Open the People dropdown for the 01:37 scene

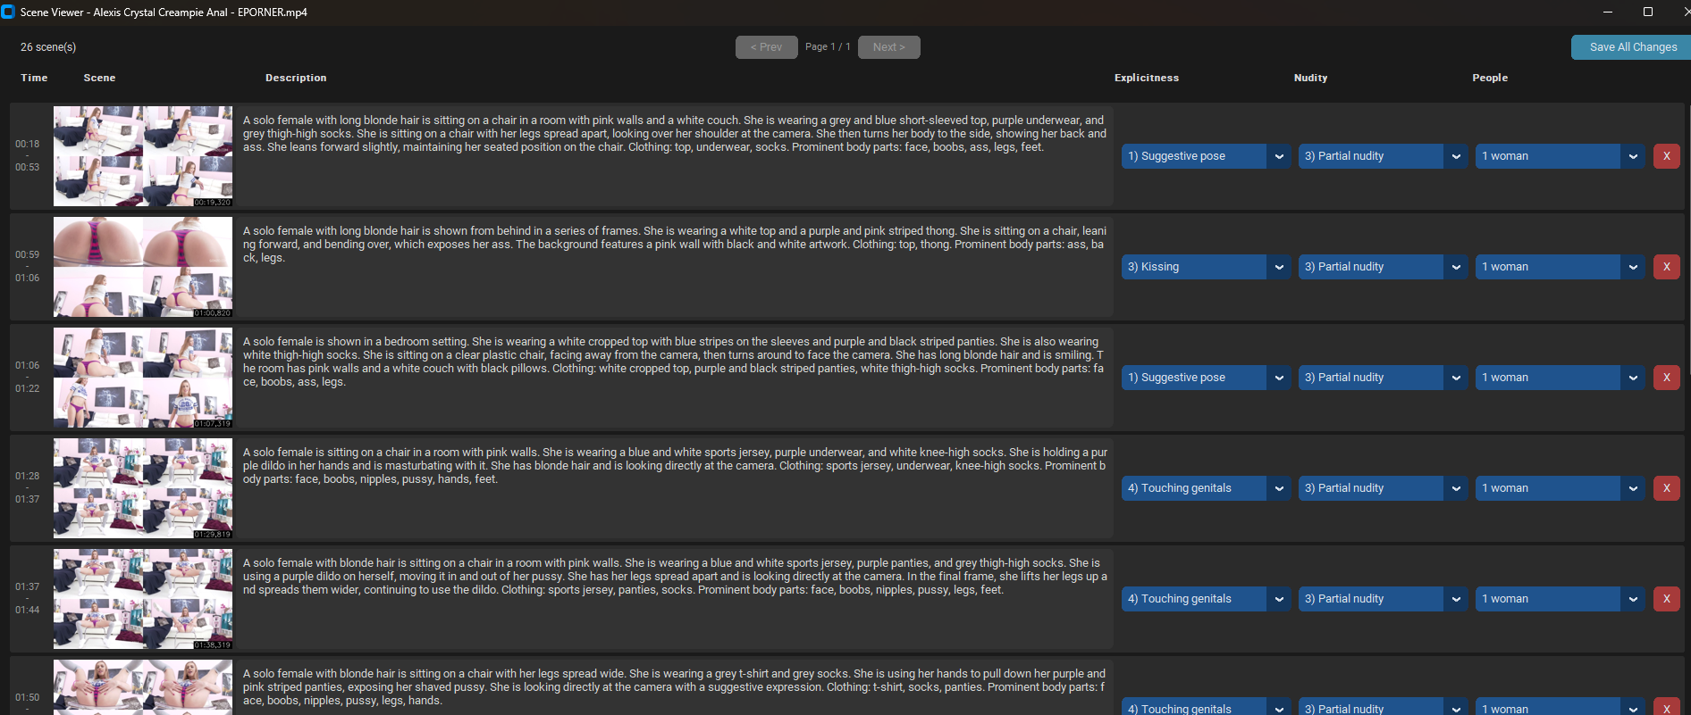pos(1560,599)
